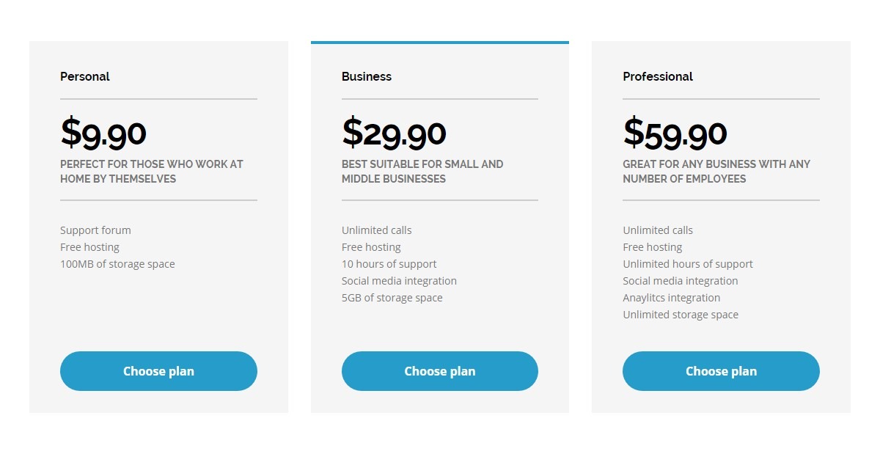The width and height of the screenshot is (880, 454).
Task: Click the Personal plan title
Action: tap(85, 76)
